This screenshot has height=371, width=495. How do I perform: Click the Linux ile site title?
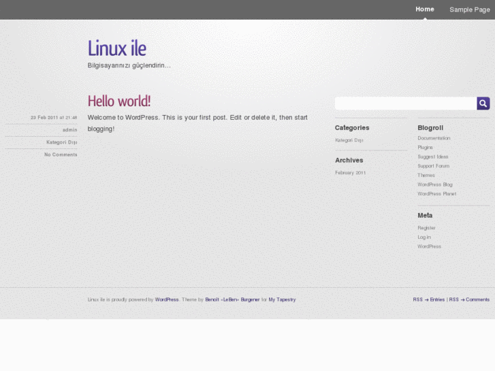click(117, 48)
